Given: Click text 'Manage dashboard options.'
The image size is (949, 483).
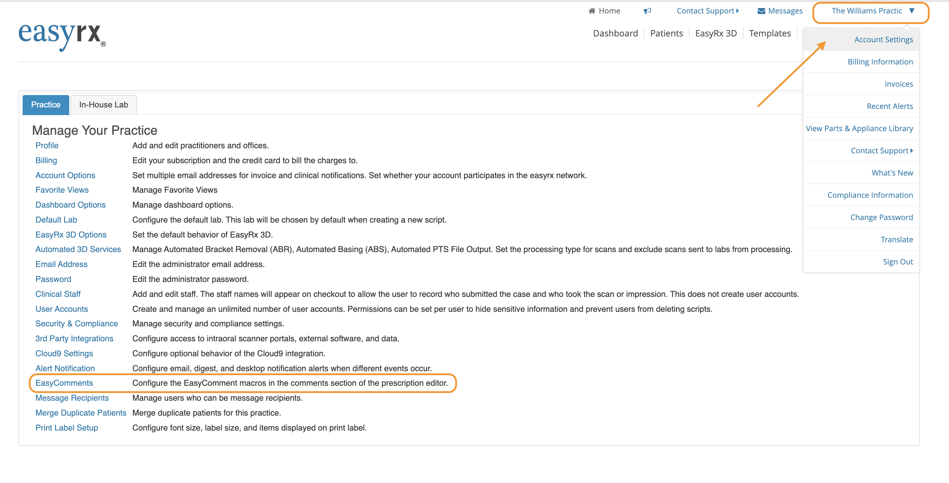Looking at the screenshot, I should tap(183, 205).
